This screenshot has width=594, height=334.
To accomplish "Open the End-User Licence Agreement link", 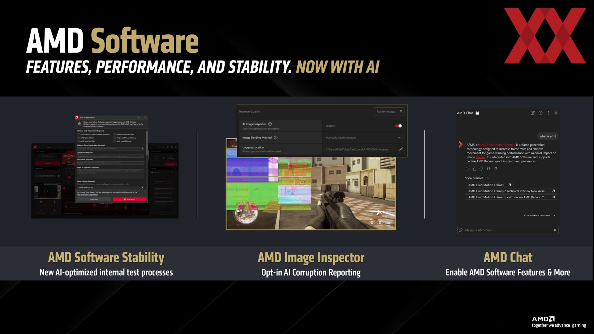I will click(x=88, y=195).
